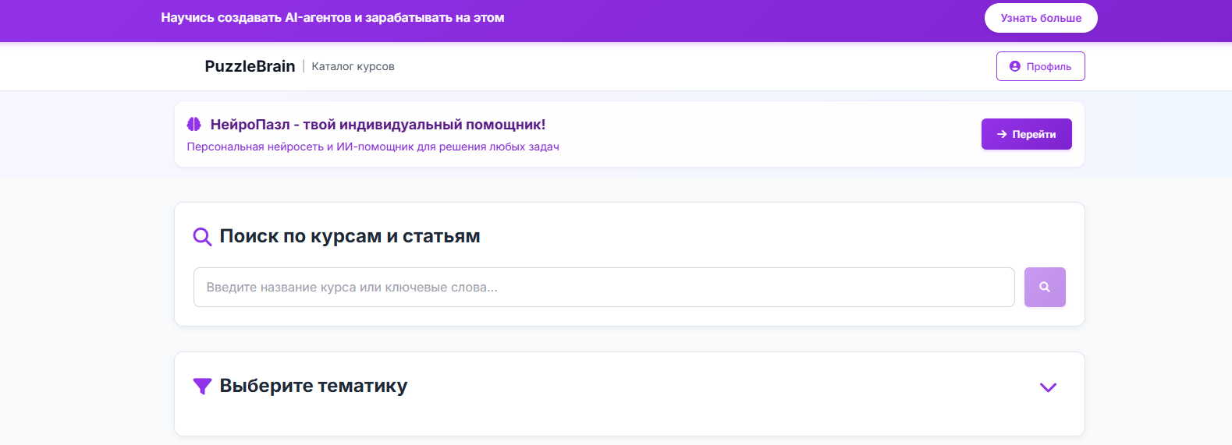Viewport: 1232px width, 445px height.
Task: Click the brain icon beside НейроПазл heading
Action: [x=194, y=125]
